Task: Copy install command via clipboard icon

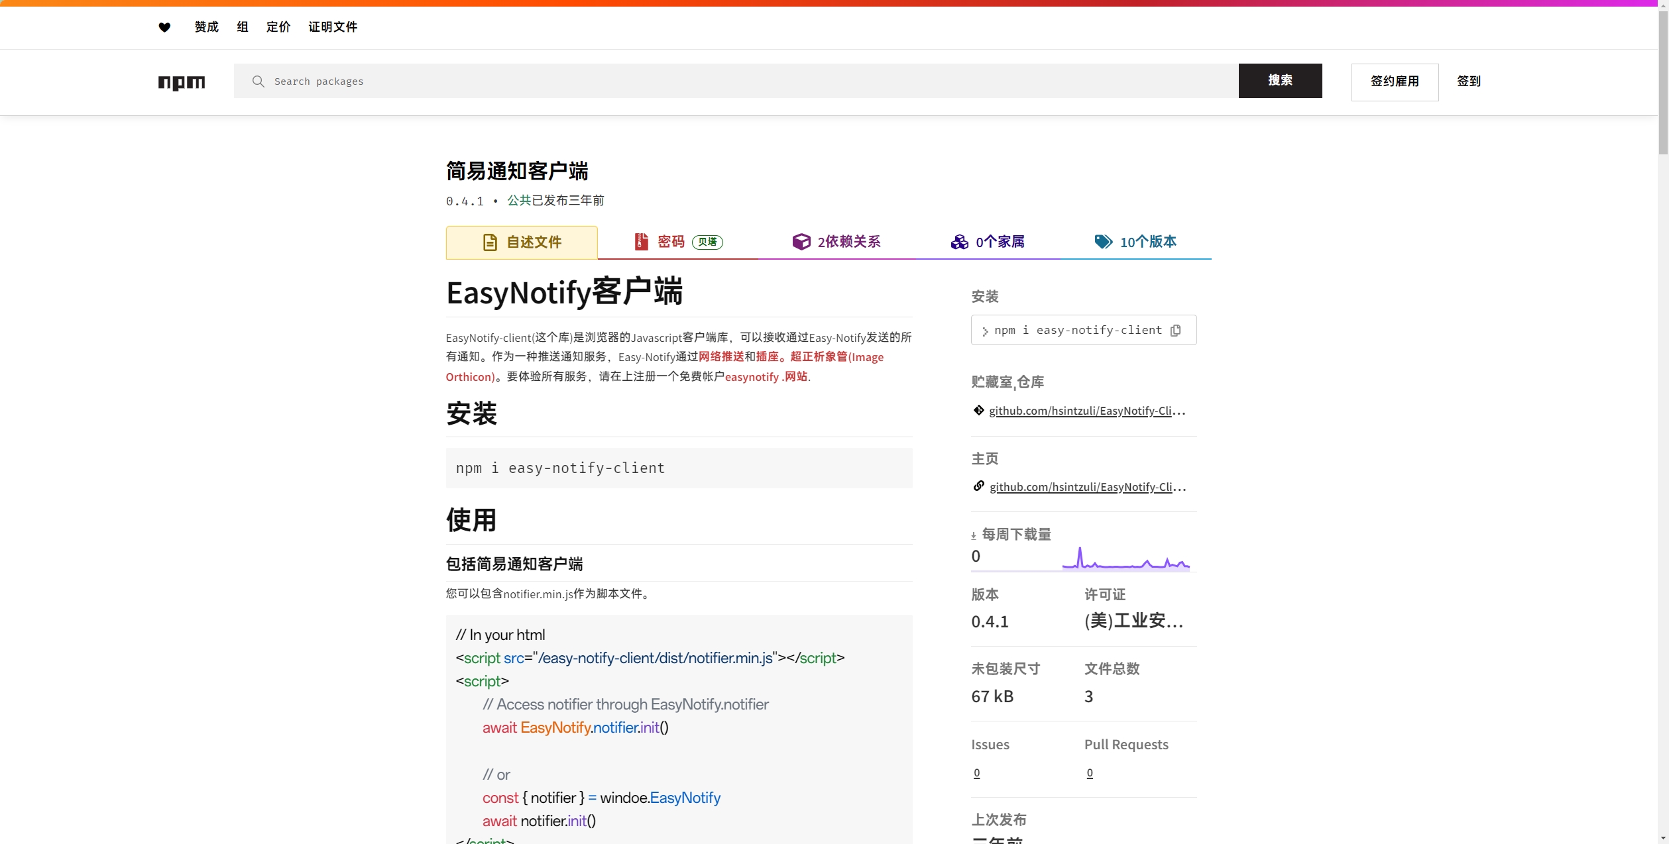Action: 1176,330
